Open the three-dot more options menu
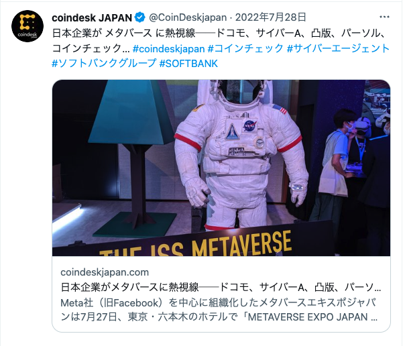403x346 pixels. point(384,17)
